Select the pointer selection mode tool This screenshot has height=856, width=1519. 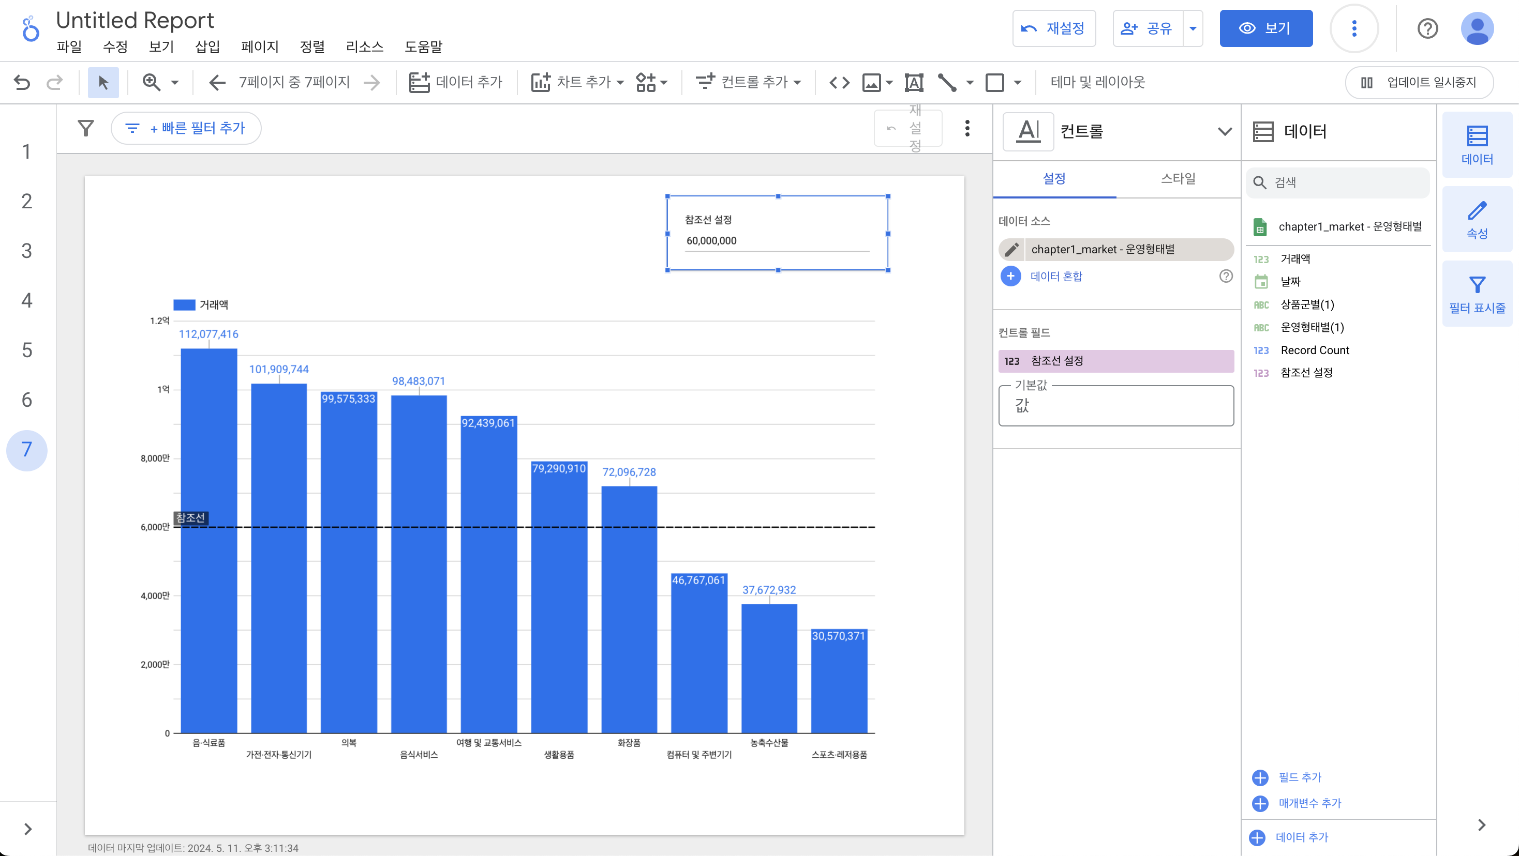coord(103,82)
